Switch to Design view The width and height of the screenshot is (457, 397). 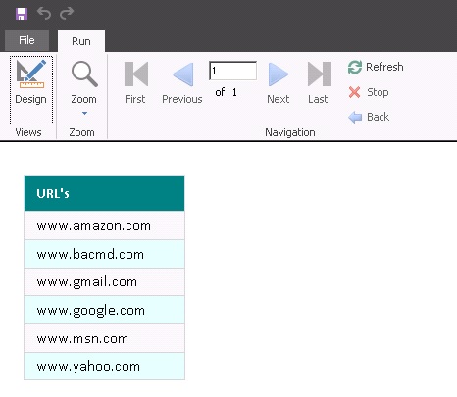(31, 90)
